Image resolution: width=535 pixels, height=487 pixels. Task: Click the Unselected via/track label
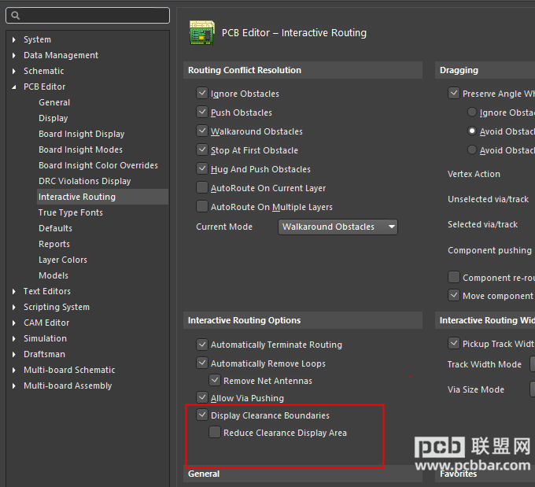pos(489,199)
